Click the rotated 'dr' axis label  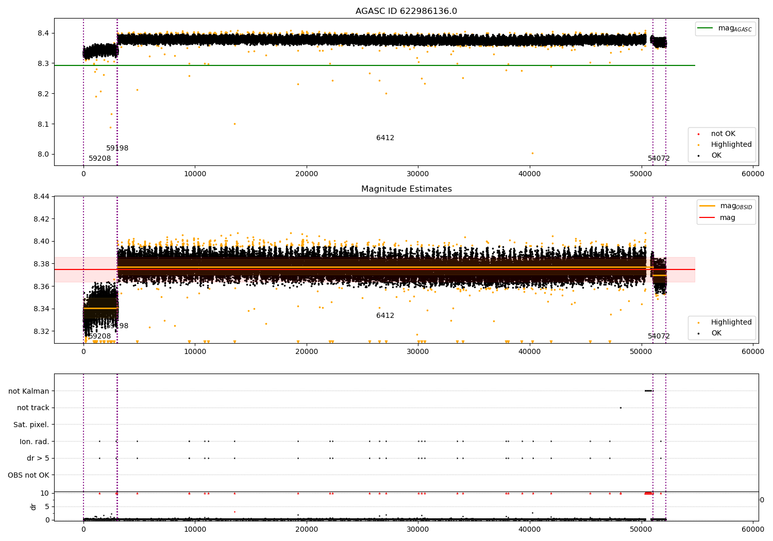coord(33,506)
